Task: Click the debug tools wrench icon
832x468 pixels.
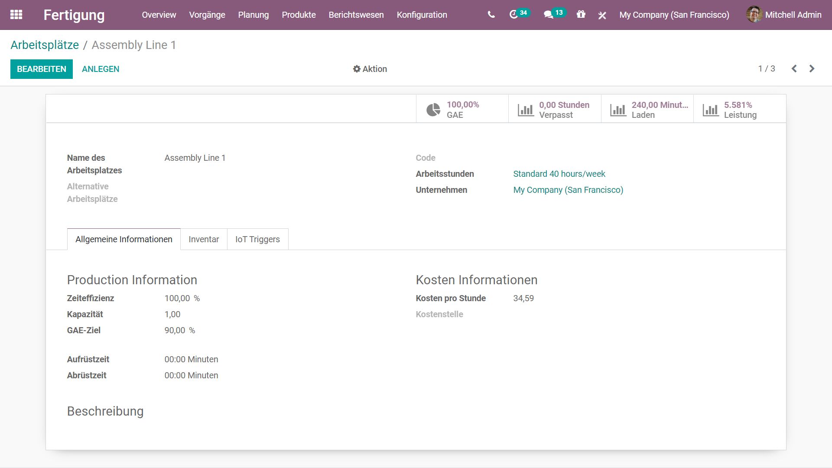Action: click(x=602, y=15)
